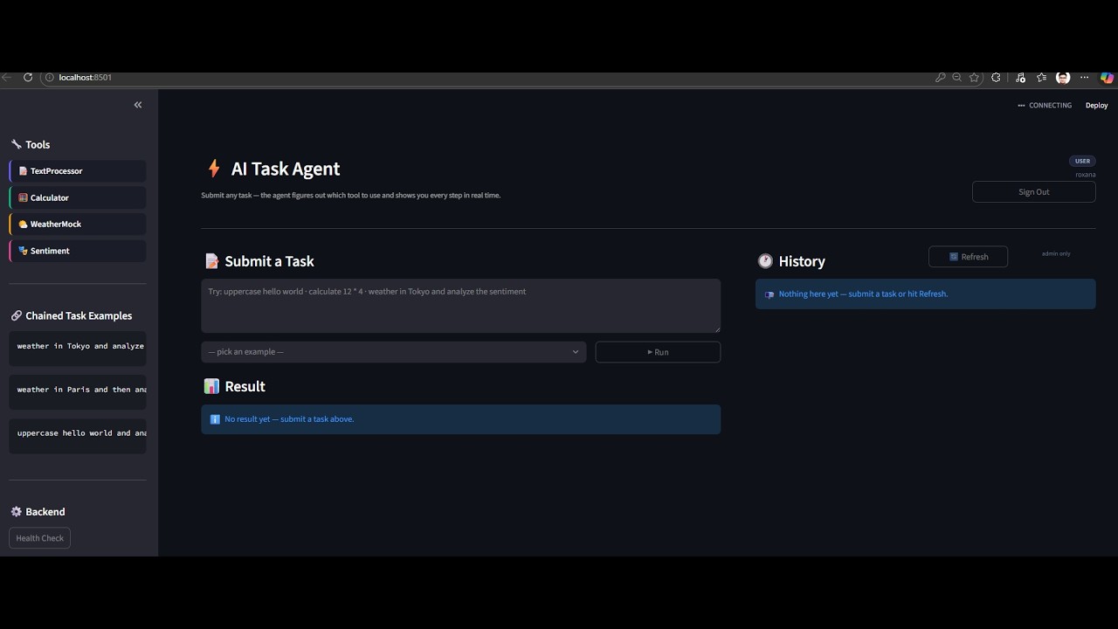Click the gear icon beside Backend

[x=16, y=512]
